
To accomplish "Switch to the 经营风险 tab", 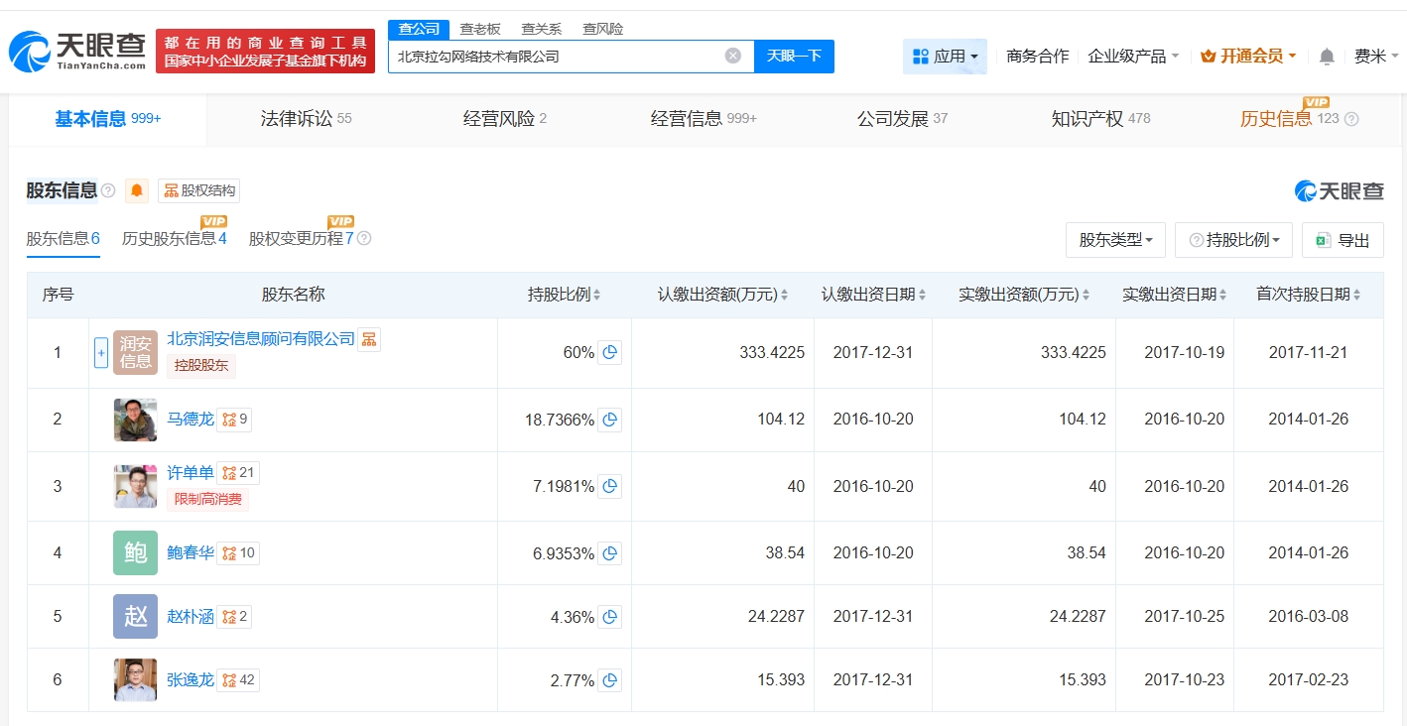I will [x=505, y=119].
